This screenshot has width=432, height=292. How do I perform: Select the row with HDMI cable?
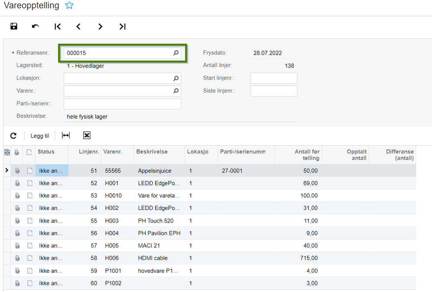[210, 258]
